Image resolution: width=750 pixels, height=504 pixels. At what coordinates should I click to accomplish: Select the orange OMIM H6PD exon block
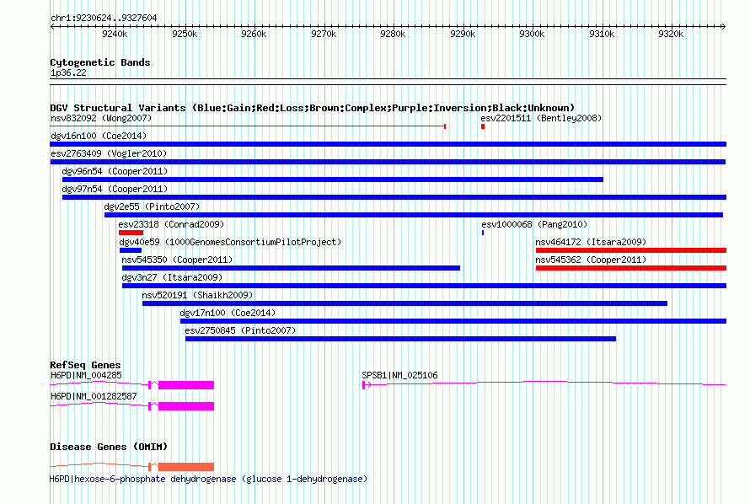(186, 467)
